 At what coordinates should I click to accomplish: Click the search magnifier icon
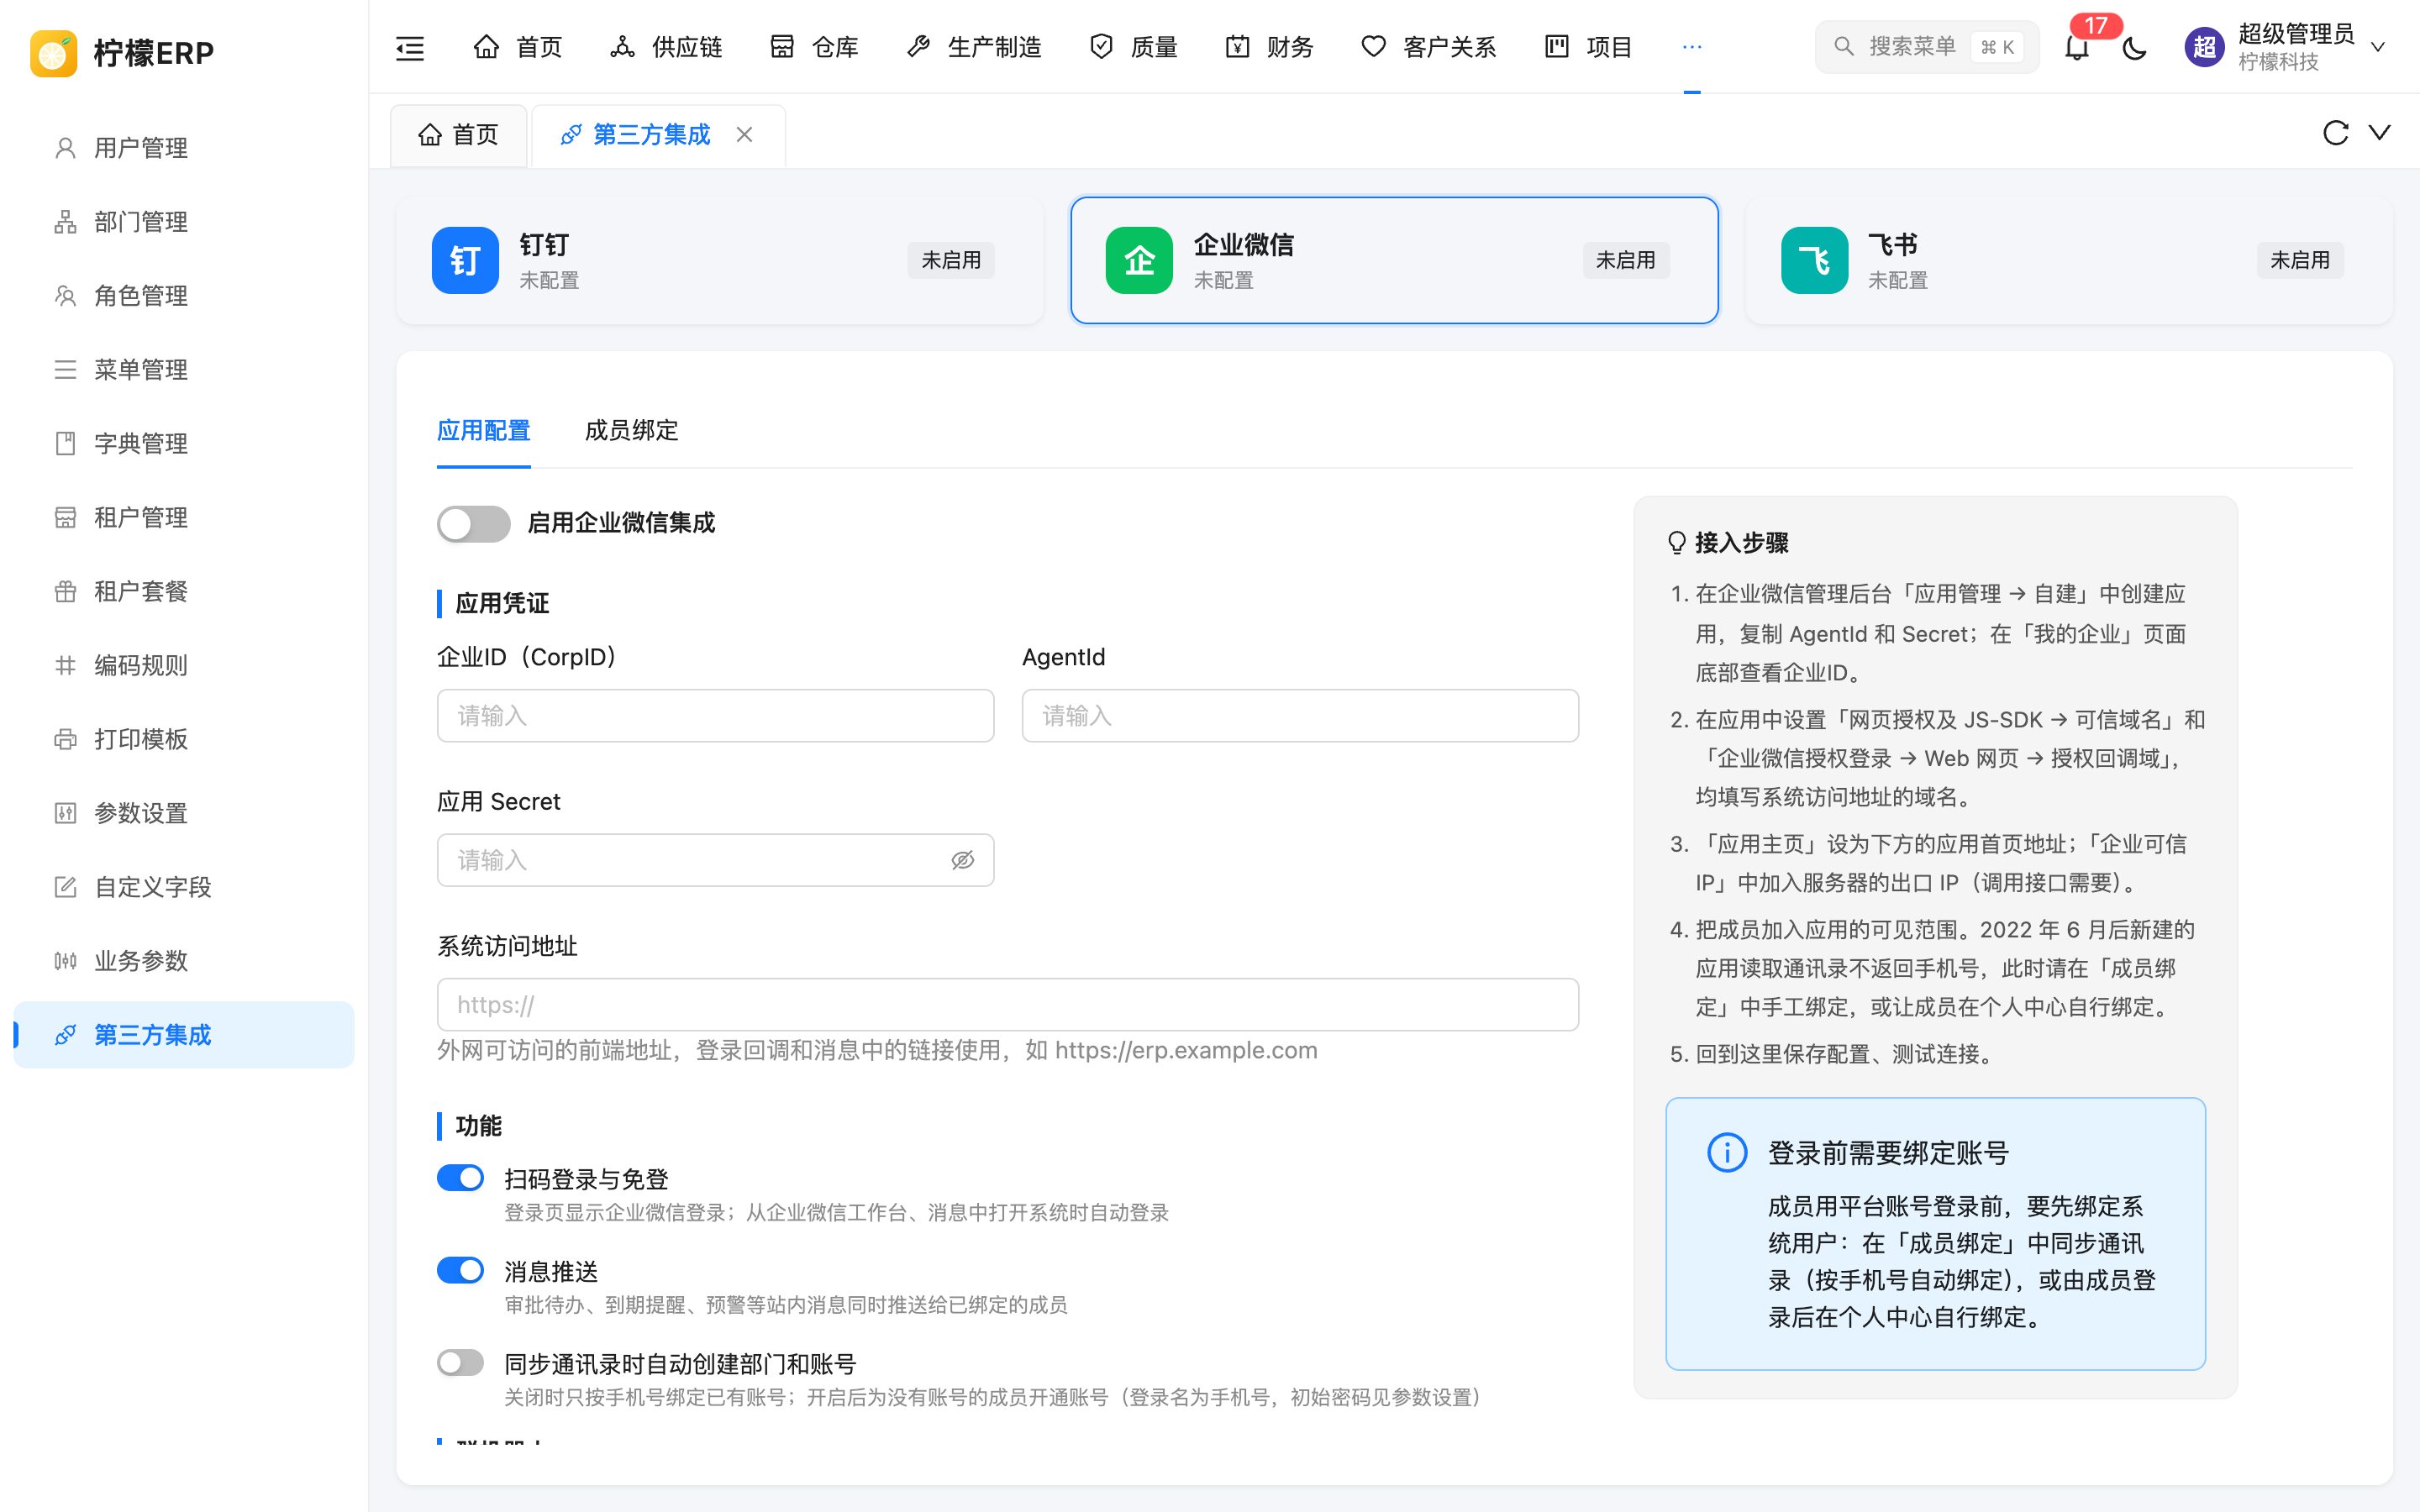pyautogui.click(x=1844, y=47)
